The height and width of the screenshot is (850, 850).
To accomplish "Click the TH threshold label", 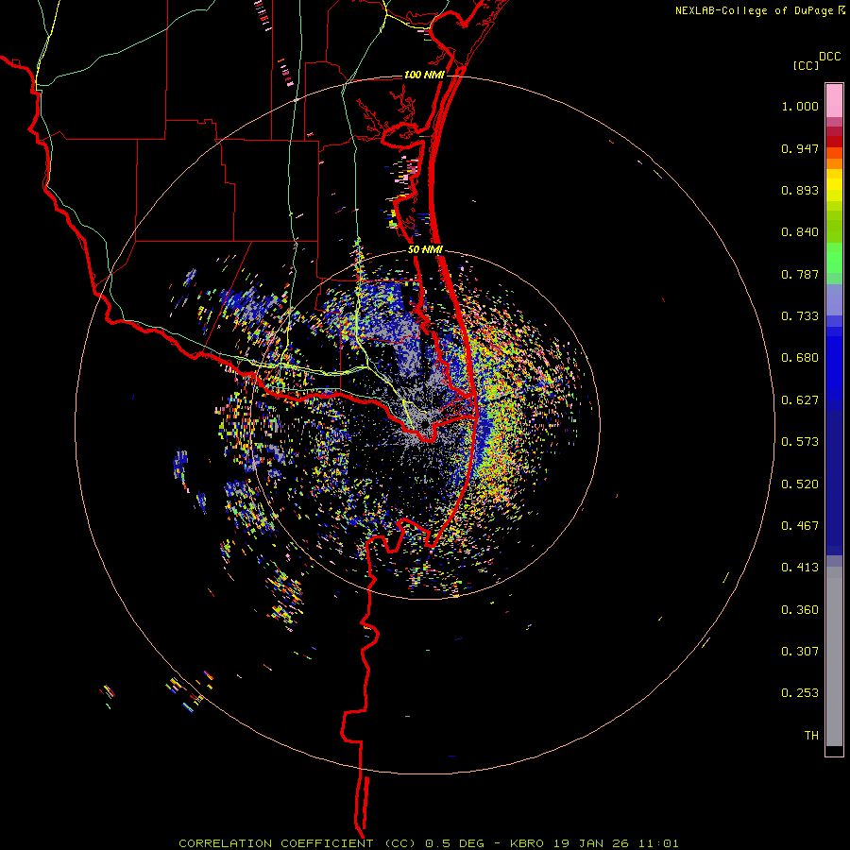I will pos(811,735).
